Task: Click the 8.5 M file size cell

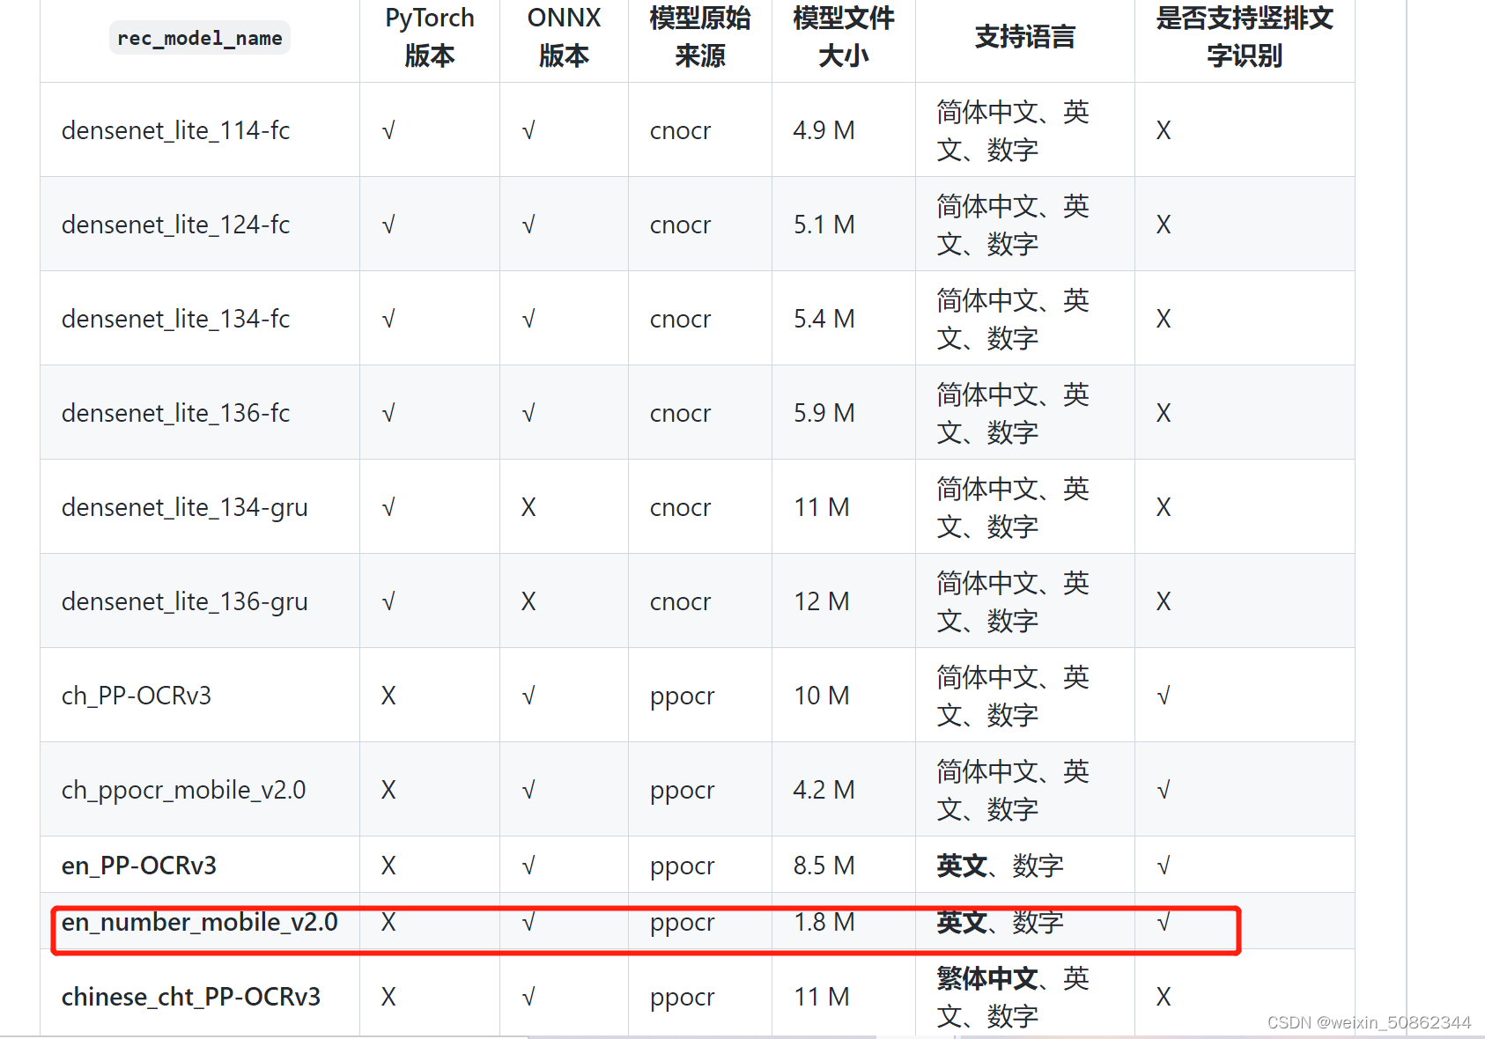Action: click(x=824, y=866)
